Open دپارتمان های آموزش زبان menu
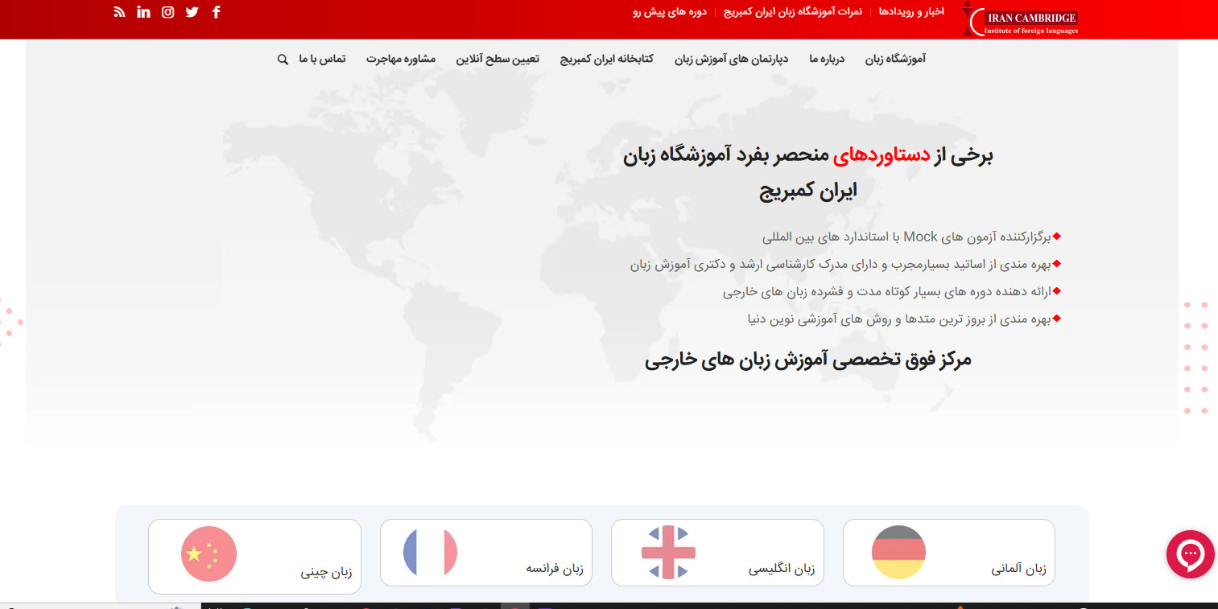 tap(732, 59)
